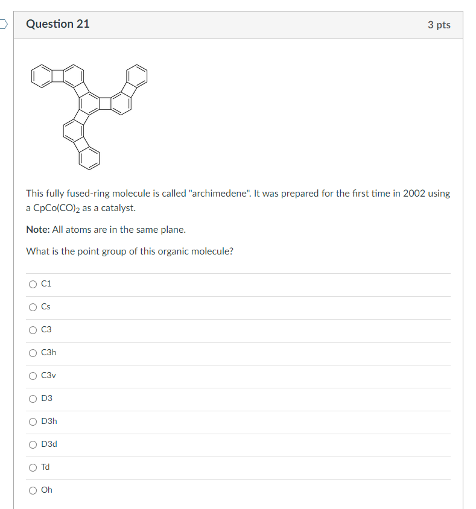Select the C3 answer option
Image resolution: width=476 pixels, height=509 pixels.
(x=33, y=330)
